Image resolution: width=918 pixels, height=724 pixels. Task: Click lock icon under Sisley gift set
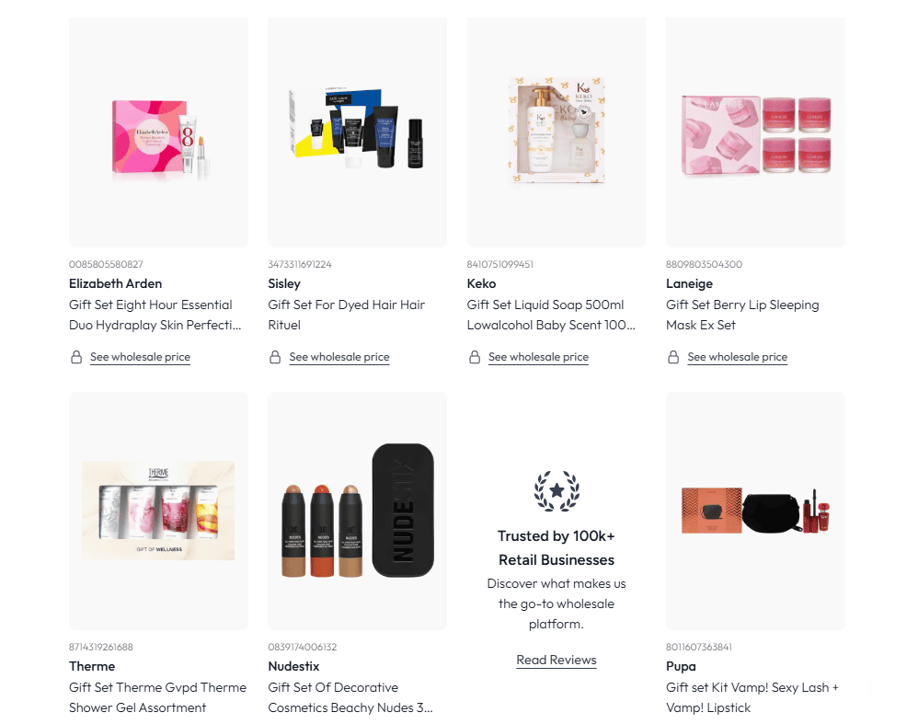click(x=275, y=357)
